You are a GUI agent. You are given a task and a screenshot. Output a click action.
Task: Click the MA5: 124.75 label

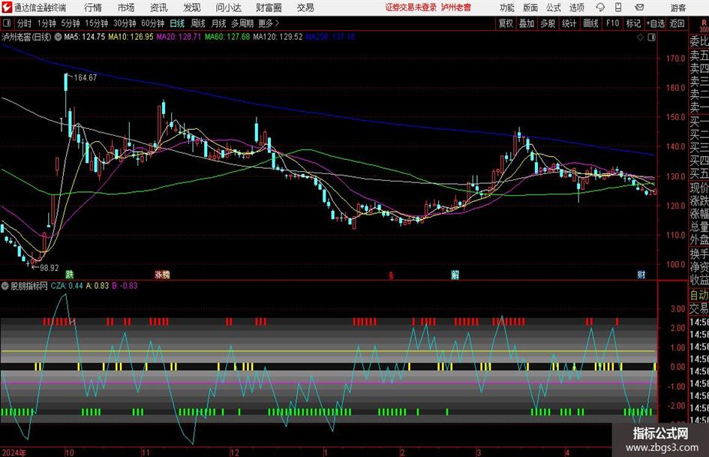[85, 37]
